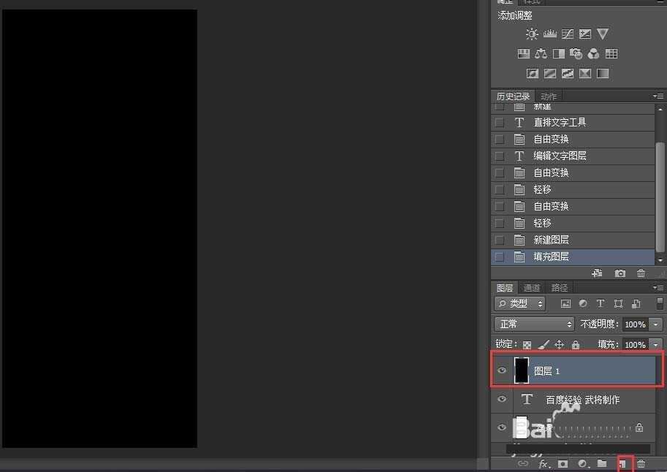Select the Curves adjustment icon
The width and height of the screenshot is (667, 472).
point(567,34)
